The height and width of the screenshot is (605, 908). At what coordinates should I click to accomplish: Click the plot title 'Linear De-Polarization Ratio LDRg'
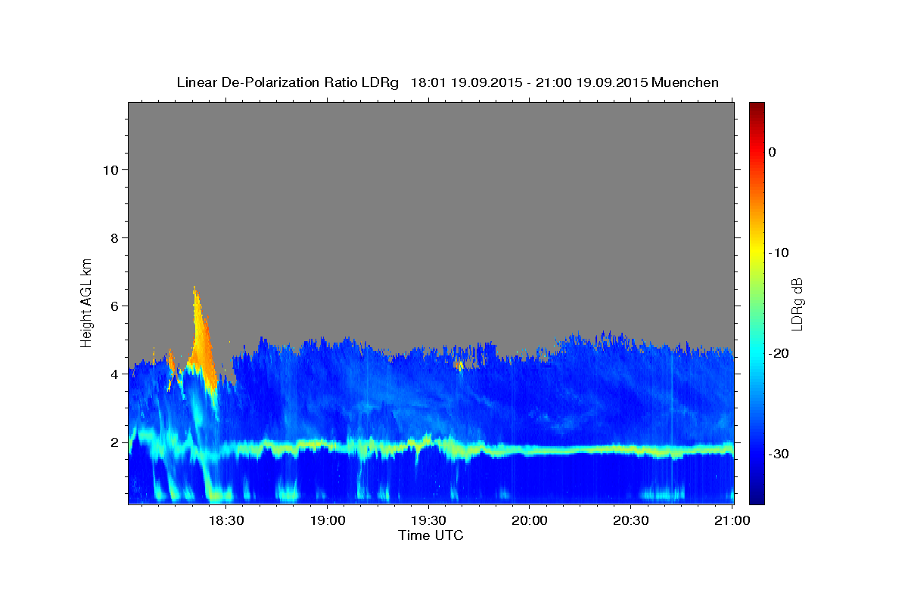point(288,82)
